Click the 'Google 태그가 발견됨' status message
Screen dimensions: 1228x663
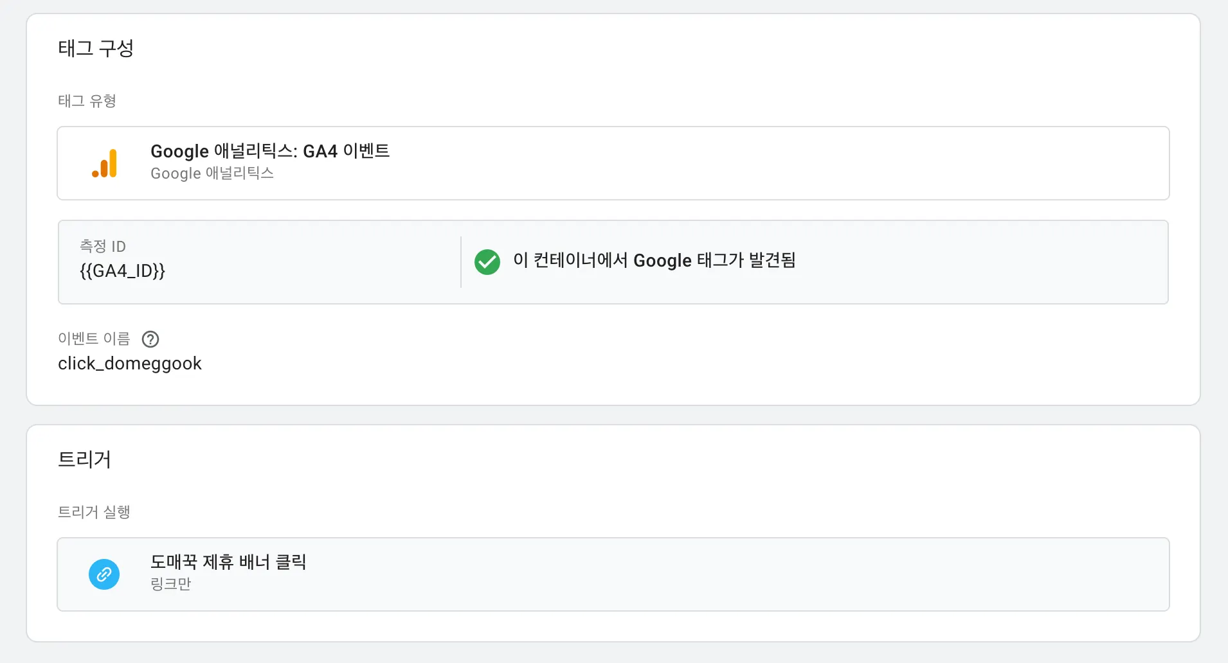(x=655, y=261)
